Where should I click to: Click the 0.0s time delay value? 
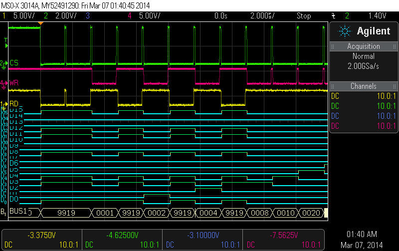click(x=220, y=16)
